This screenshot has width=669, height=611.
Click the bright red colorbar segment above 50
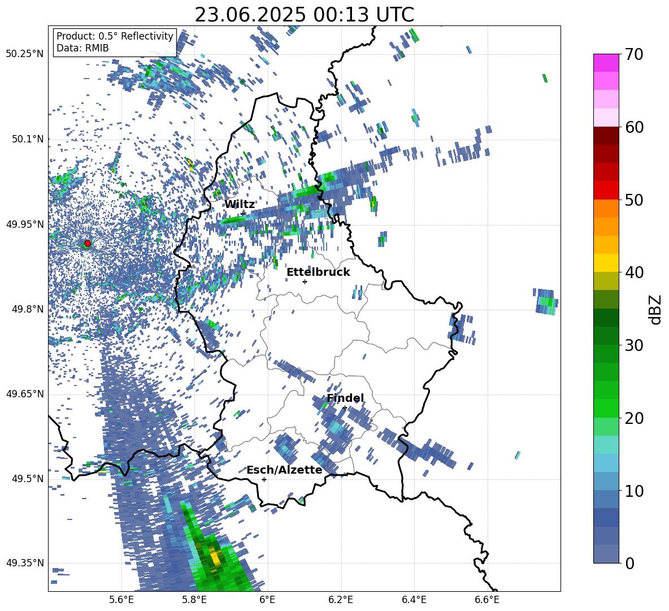(606, 190)
